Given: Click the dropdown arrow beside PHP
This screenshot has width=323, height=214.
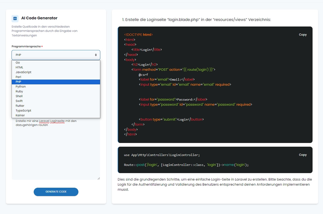Looking at the screenshot, I should [96, 55].
